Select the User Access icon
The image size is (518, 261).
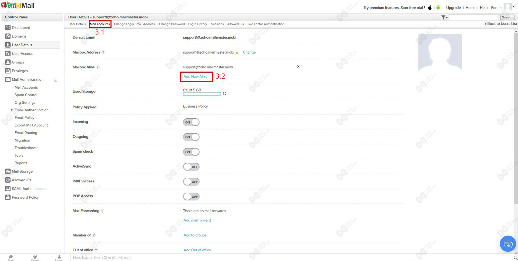coord(8,53)
